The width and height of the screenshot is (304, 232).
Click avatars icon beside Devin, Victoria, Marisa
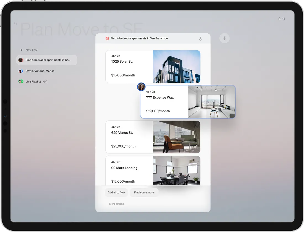click(21, 71)
